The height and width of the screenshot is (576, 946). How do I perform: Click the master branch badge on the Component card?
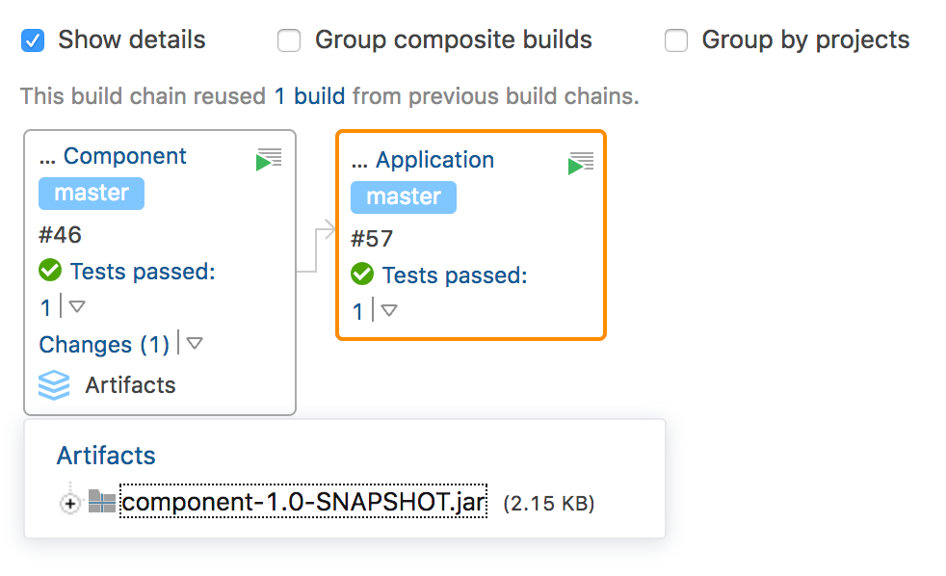[x=91, y=193]
